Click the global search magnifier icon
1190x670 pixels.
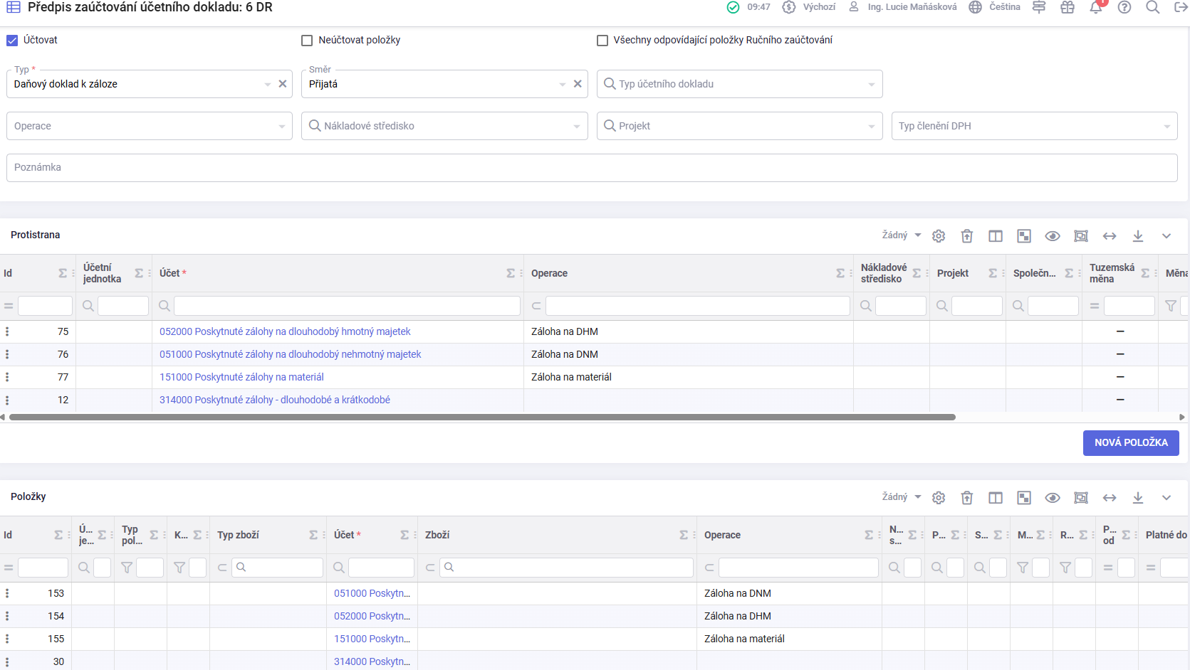coord(1152,8)
